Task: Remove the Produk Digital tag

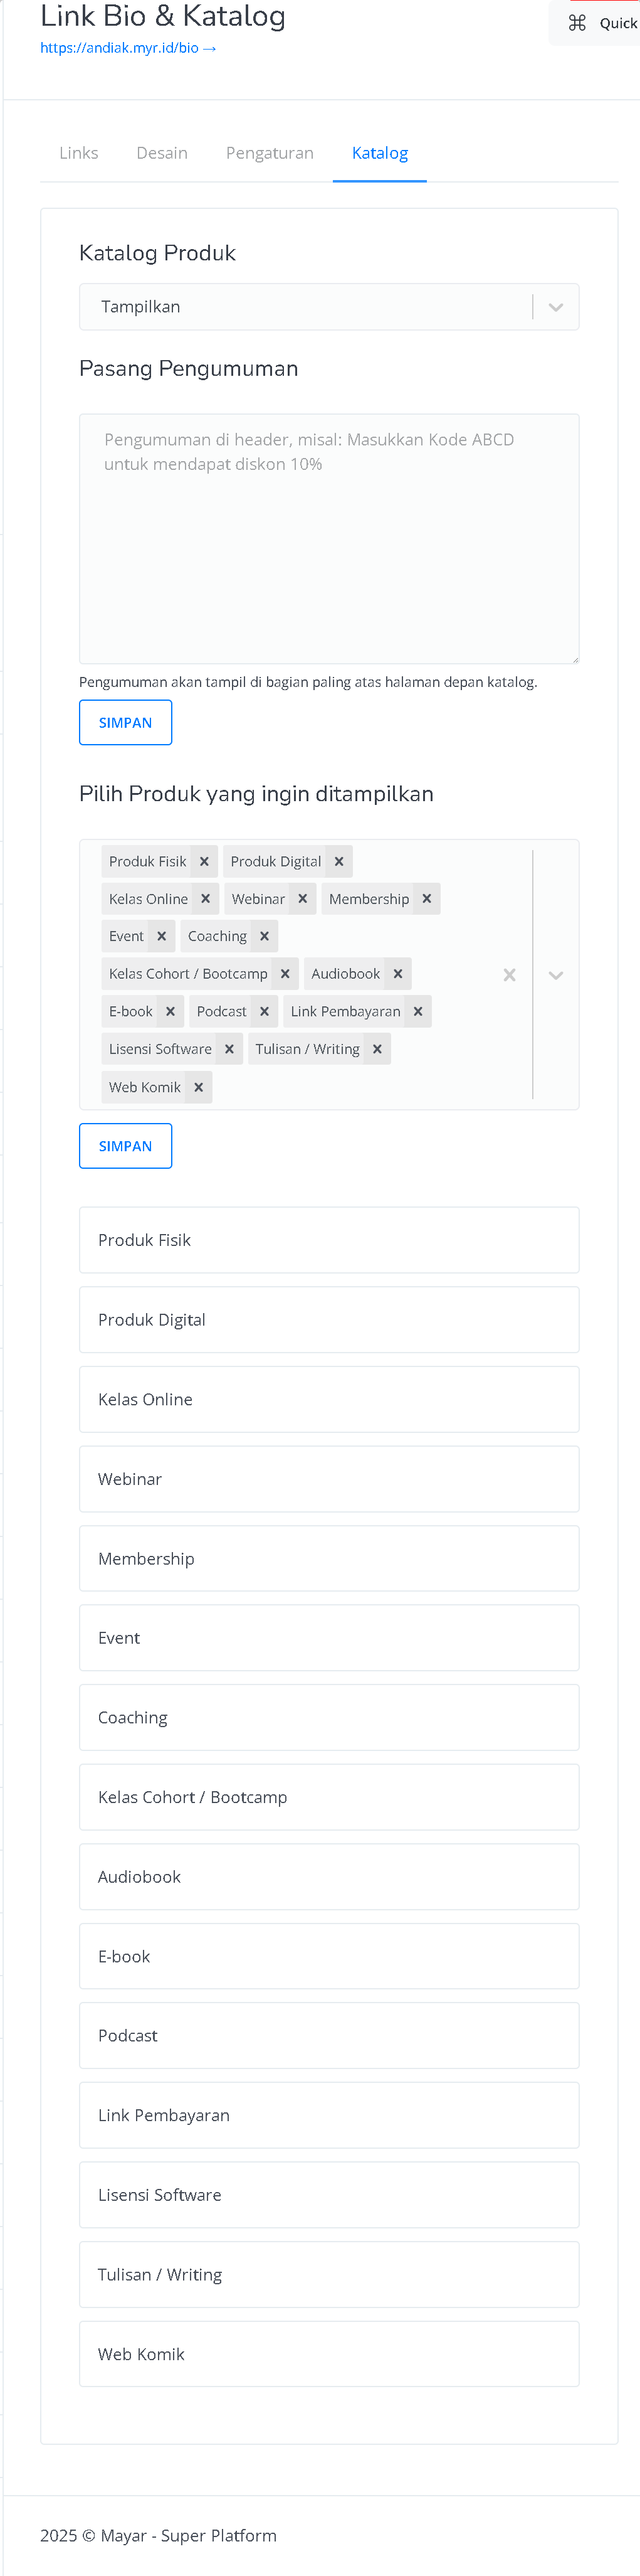Action: coord(338,861)
